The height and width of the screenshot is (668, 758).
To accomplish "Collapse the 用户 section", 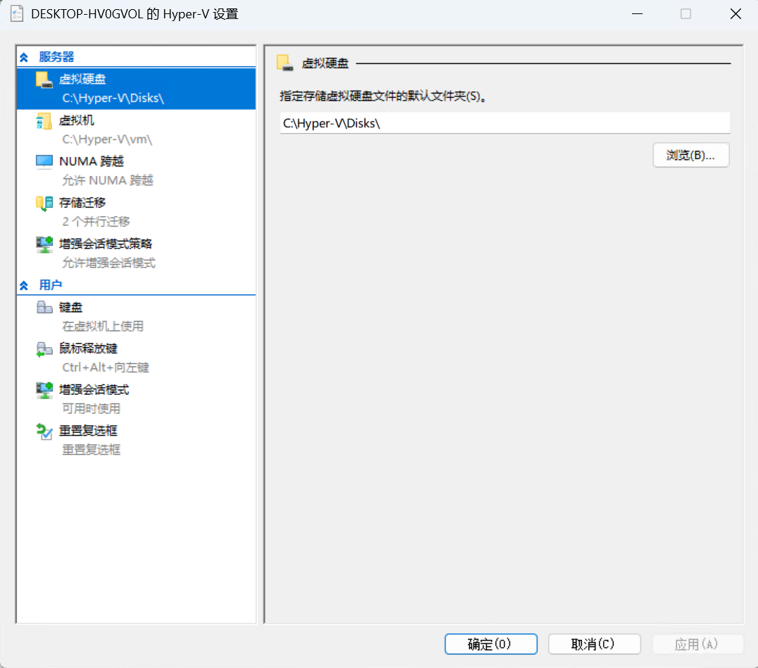I will 22,284.
